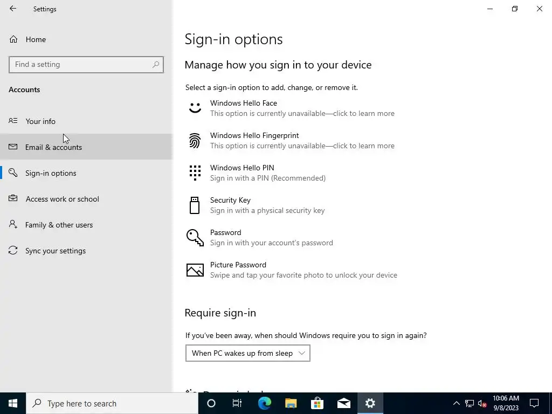Open the taskbar clock and date
552x414 pixels.
pyautogui.click(x=506, y=403)
